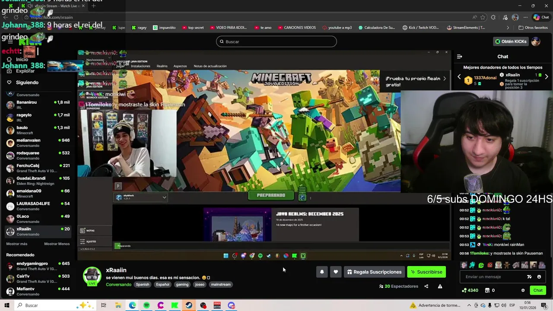Click the 4340 channel points icon
Screen dimensions: 553x311
tap(464, 290)
